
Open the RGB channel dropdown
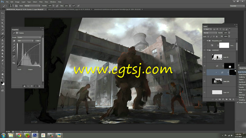25,41
